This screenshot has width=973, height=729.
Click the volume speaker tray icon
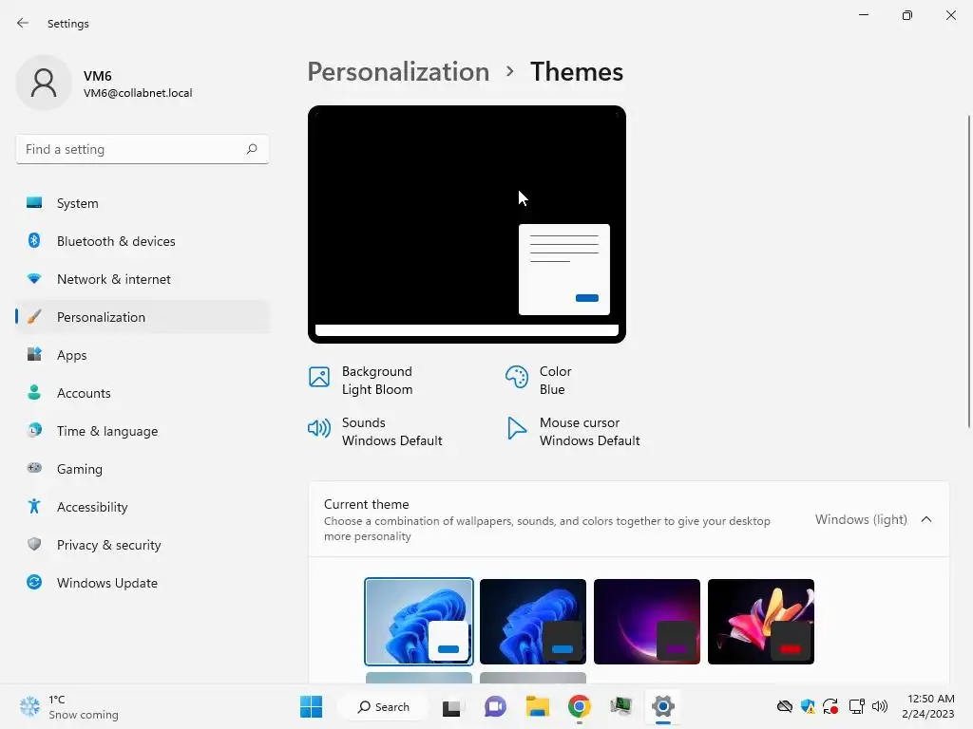[x=879, y=706]
